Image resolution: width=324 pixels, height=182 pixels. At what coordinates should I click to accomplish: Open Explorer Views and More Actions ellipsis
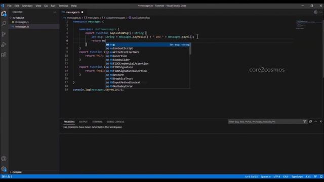pos(55,12)
